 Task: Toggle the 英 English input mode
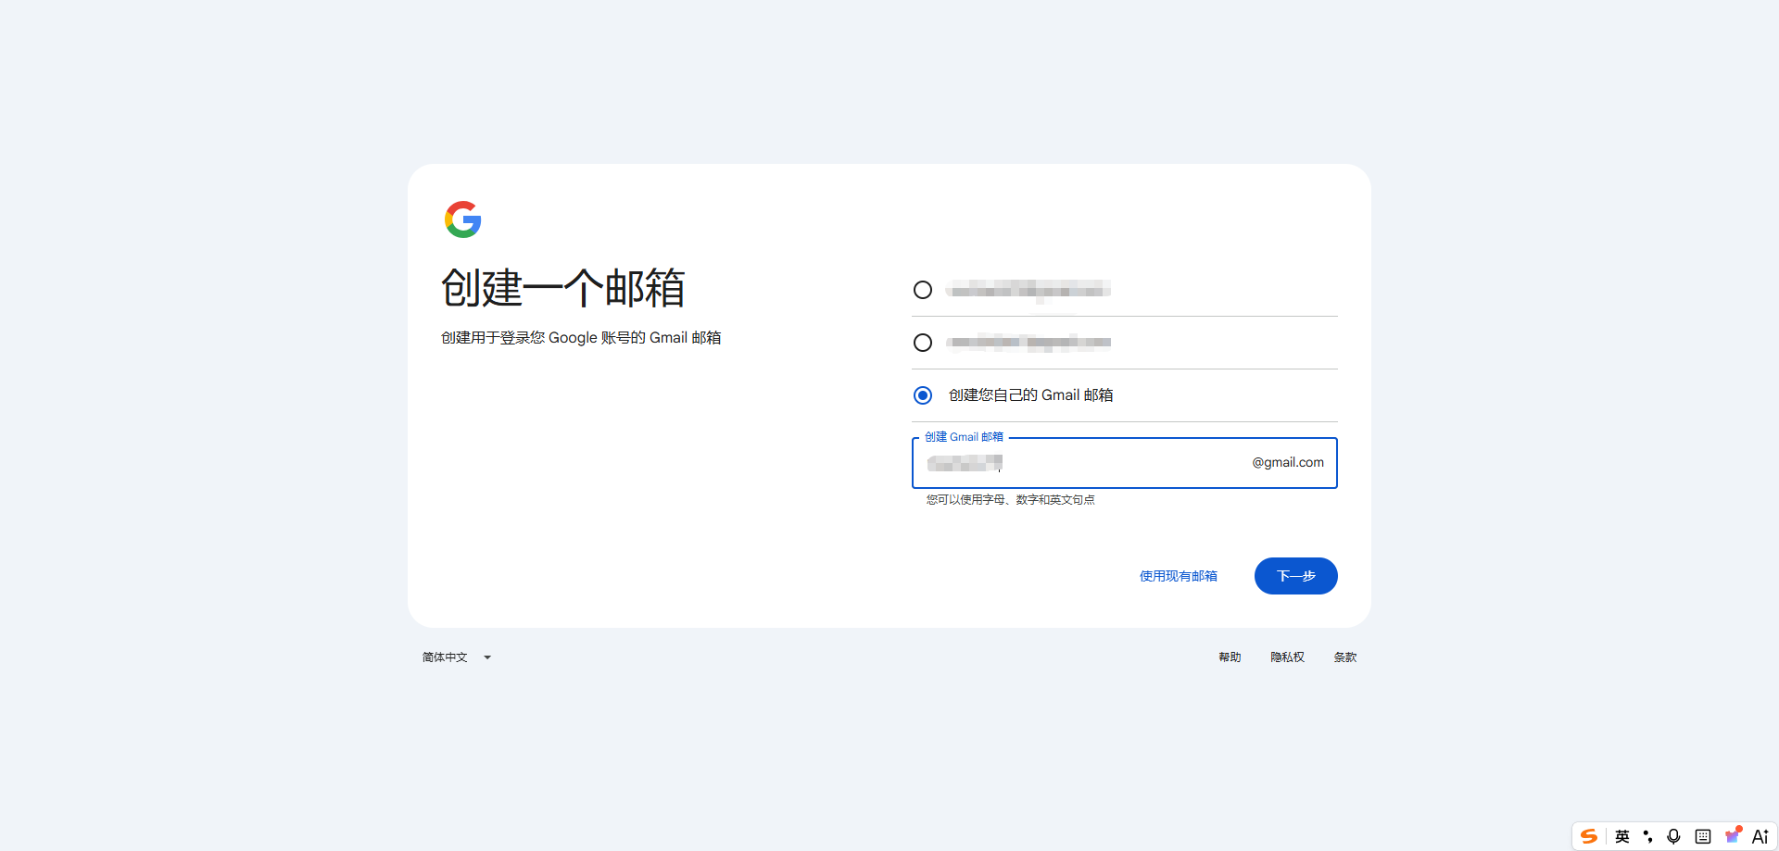point(1622,836)
